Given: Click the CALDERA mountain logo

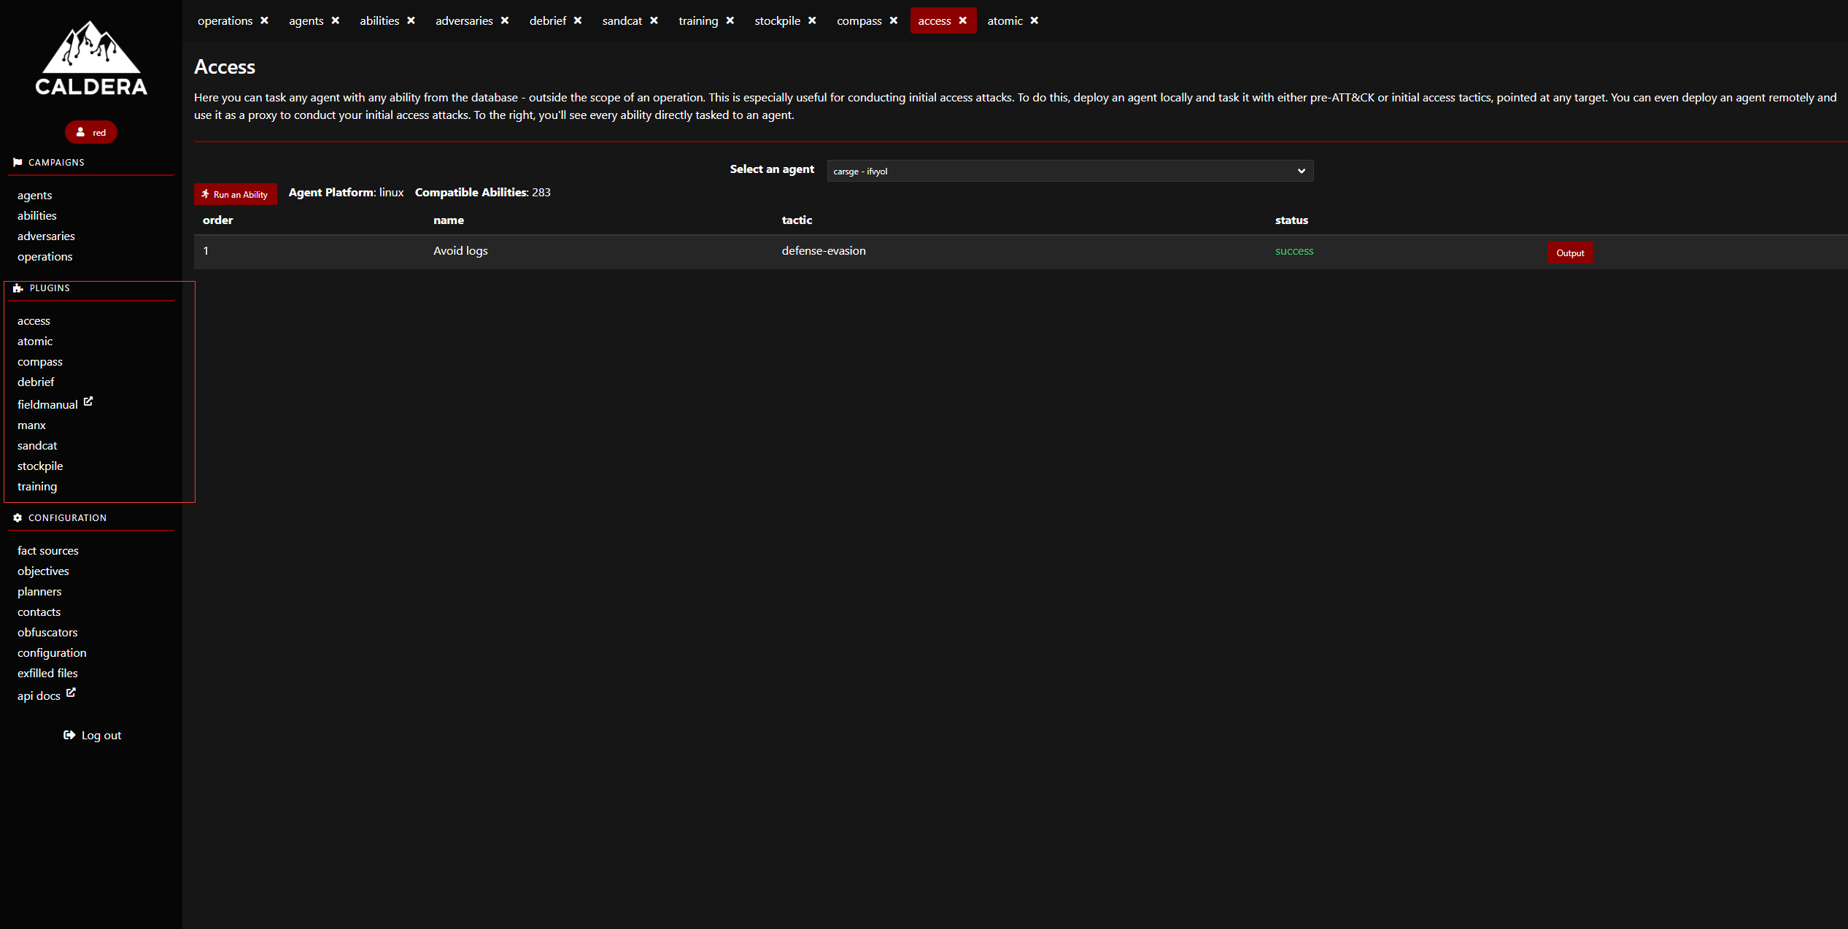Looking at the screenshot, I should tap(91, 58).
